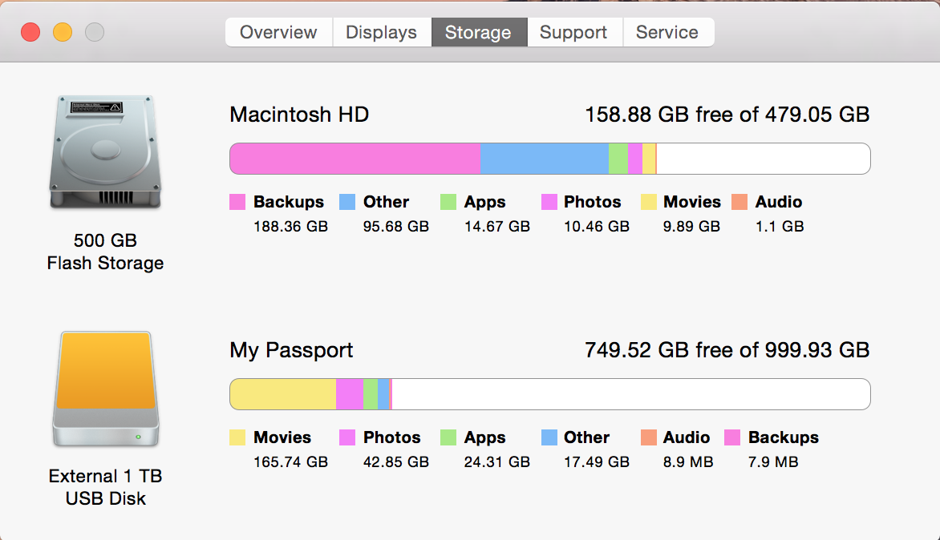This screenshot has width=940, height=540.
Task: Click the magenta Photos swatch under My Passport
Action: coord(347,437)
